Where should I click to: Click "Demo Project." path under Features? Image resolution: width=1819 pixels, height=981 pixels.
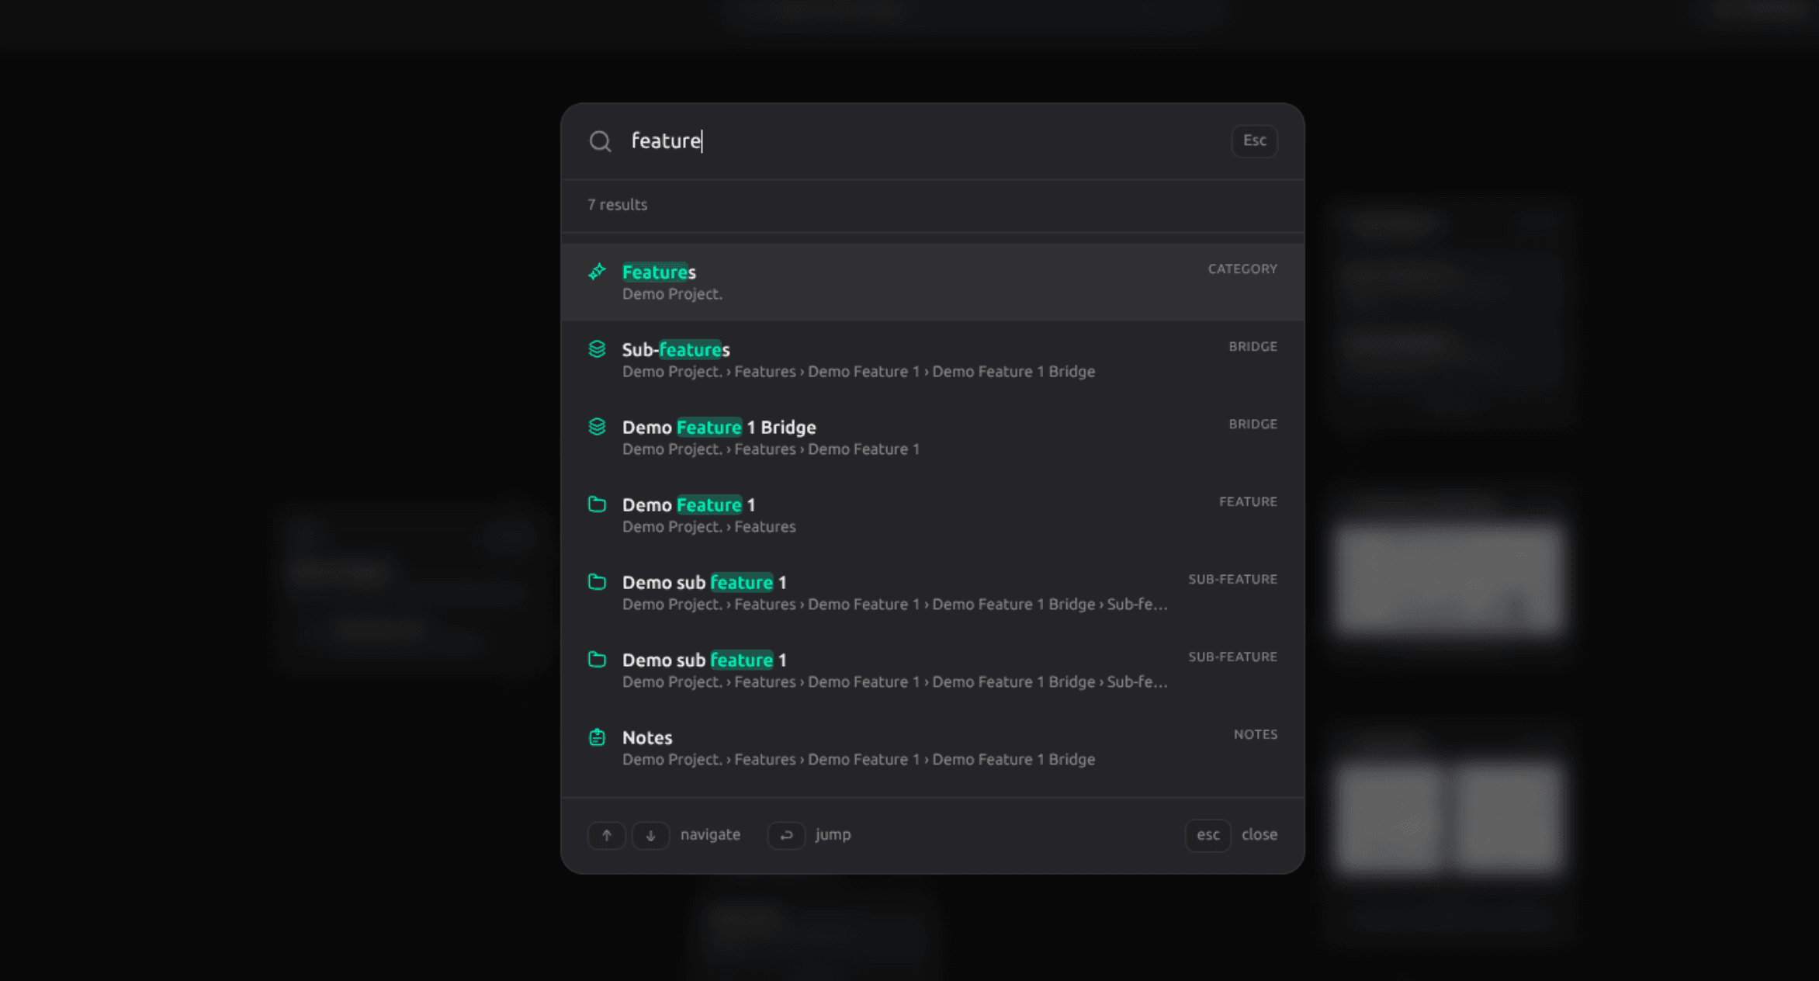672,294
